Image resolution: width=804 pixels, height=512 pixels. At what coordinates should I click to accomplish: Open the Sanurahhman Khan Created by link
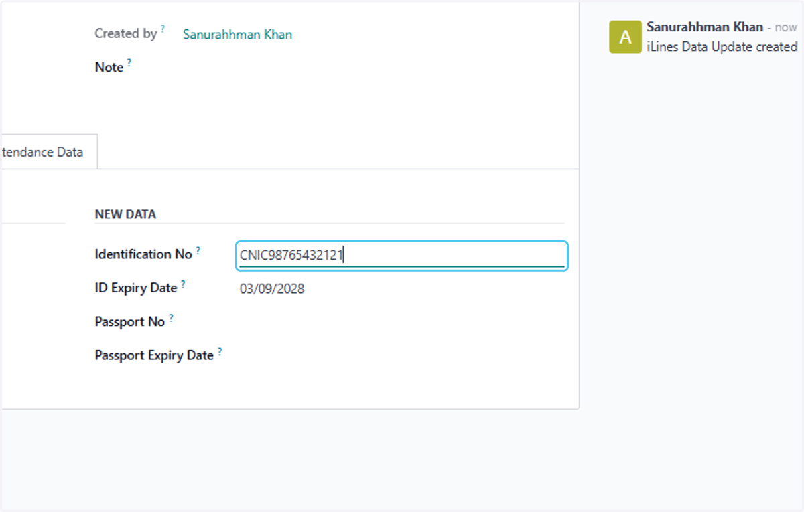237,34
